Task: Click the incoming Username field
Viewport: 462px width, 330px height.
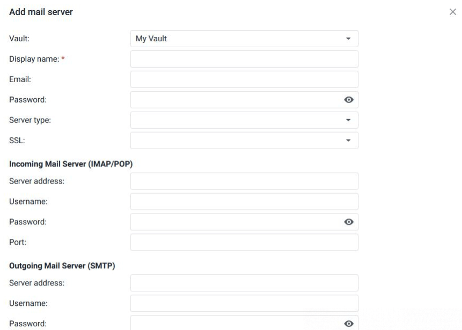Action: pyautogui.click(x=244, y=202)
